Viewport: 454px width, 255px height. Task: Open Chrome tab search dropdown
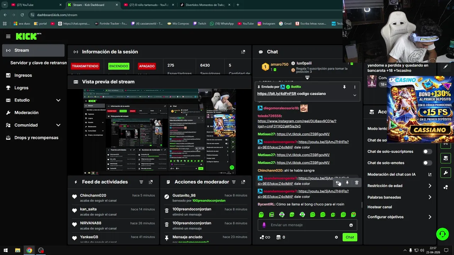pyautogui.click(x=5, y=5)
